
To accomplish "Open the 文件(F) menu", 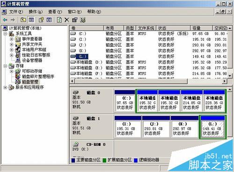I will (16, 12).
